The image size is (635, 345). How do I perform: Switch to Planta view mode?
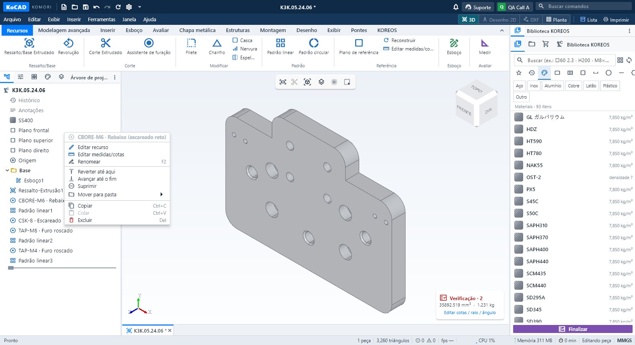(x=556, y=20)
